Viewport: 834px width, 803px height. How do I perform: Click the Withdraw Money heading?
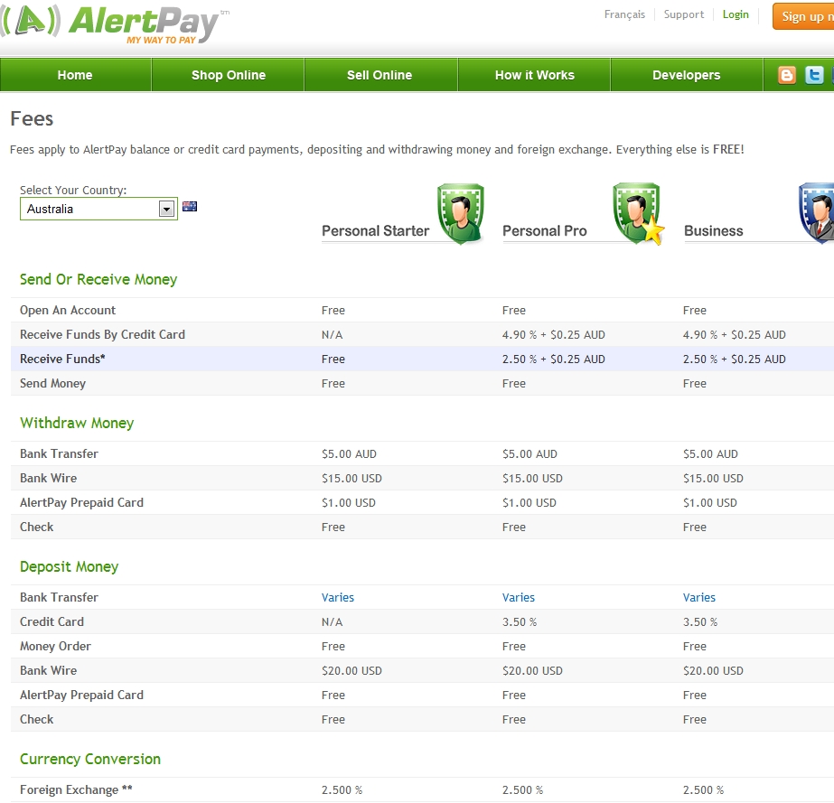tap(77, 423)
